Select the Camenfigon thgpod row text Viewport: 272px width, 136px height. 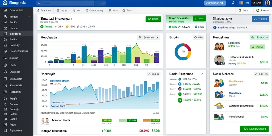(x=241, y=106)
